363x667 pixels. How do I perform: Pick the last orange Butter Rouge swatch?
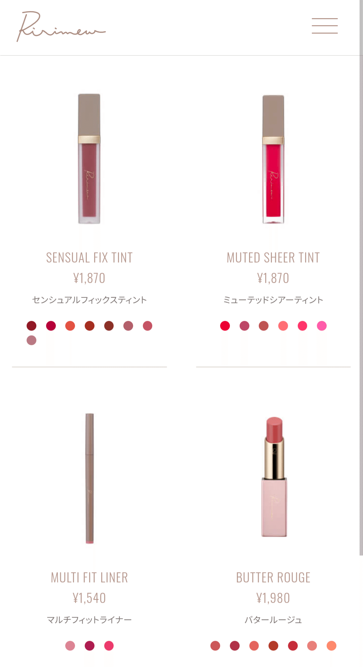point(331,645)
